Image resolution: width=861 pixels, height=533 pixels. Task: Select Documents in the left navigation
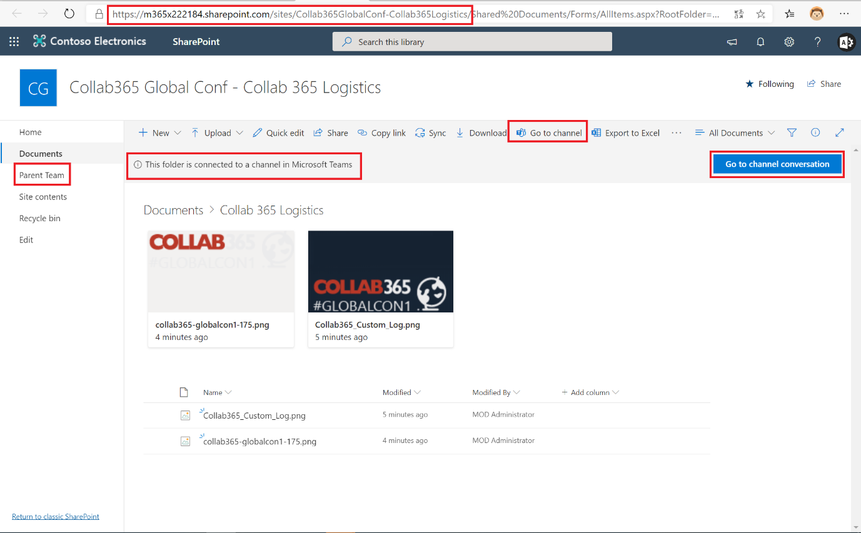(41, 154)
